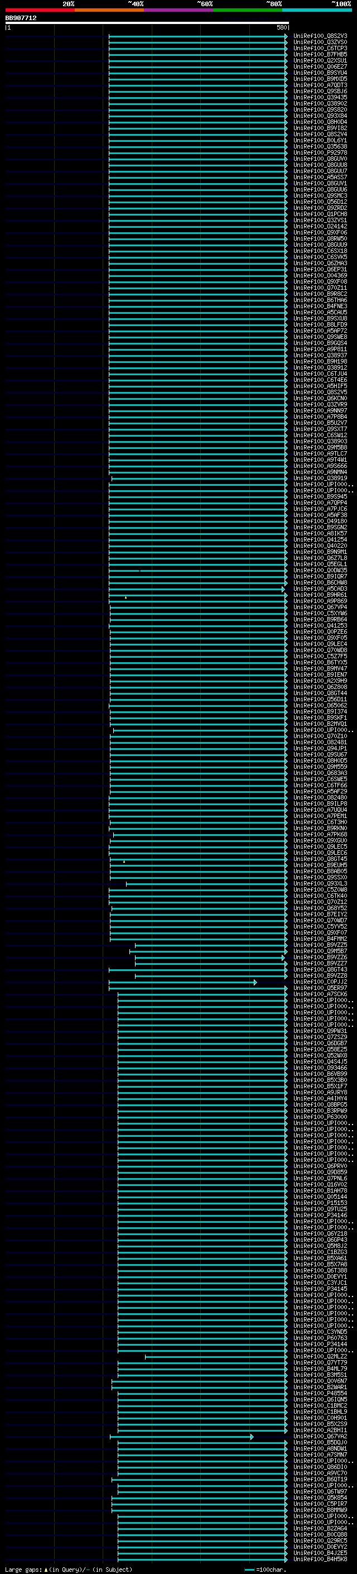Select hit label UniRef100_B9V182
Screen dimensions: 357x1574
[x=320, y=128]
